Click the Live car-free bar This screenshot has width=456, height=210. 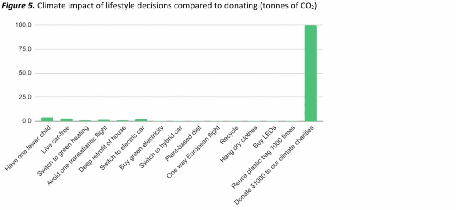(x=66, y=120)
